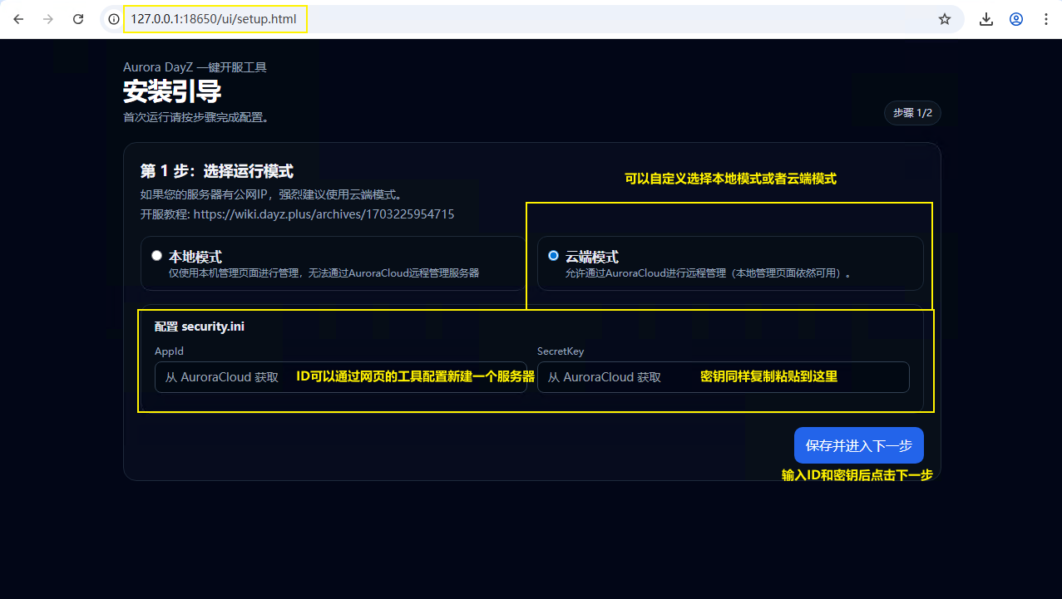Click the 云端模式 description text
Viewport: 1062px width, 599px height.
coord(710,272)
